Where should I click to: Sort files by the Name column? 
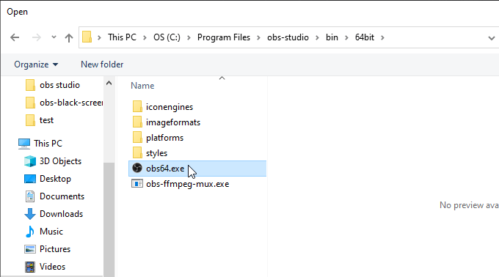(x=142, y=86)
